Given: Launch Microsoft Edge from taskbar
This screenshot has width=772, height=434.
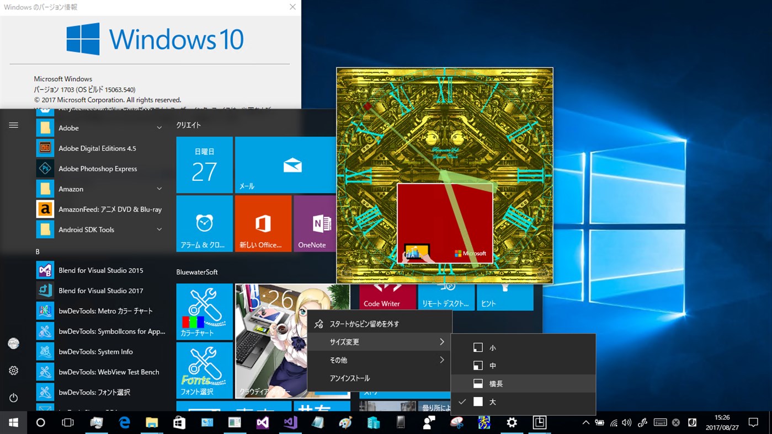Looking at the screenshot, I should pos(124,423).
